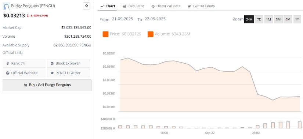This screenshot has width=303, height=139.
Task: Click the Zoom label
Action: tap(238, 19)
